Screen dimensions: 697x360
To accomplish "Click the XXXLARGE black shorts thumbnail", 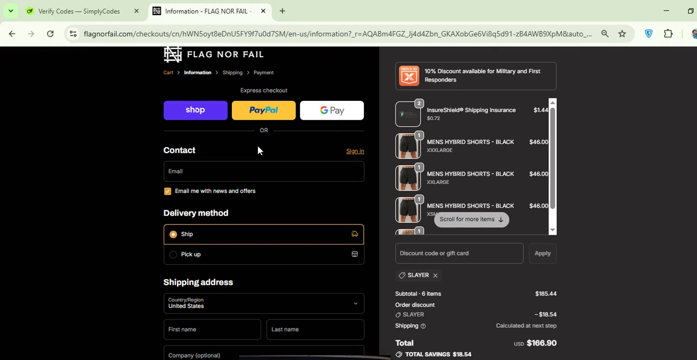I will pyautogui.click(x=408, y=146).
